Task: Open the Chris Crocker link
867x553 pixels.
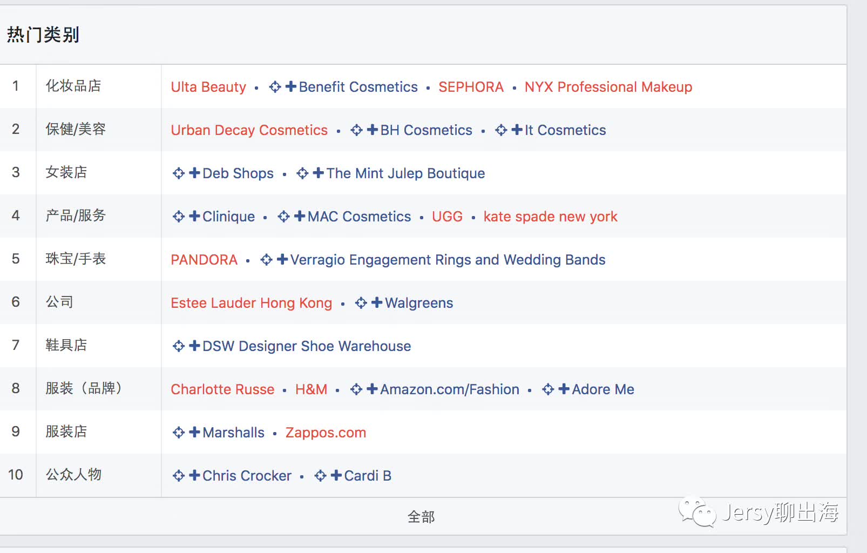Action: 247,476
